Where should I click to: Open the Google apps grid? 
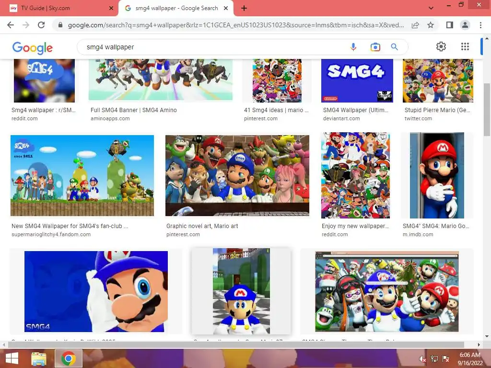tap(465, 46)
